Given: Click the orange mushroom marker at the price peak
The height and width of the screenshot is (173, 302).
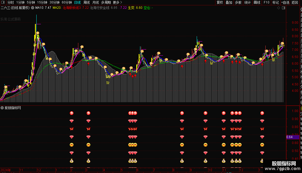Looking at the screenshot, I should [38, 33].
